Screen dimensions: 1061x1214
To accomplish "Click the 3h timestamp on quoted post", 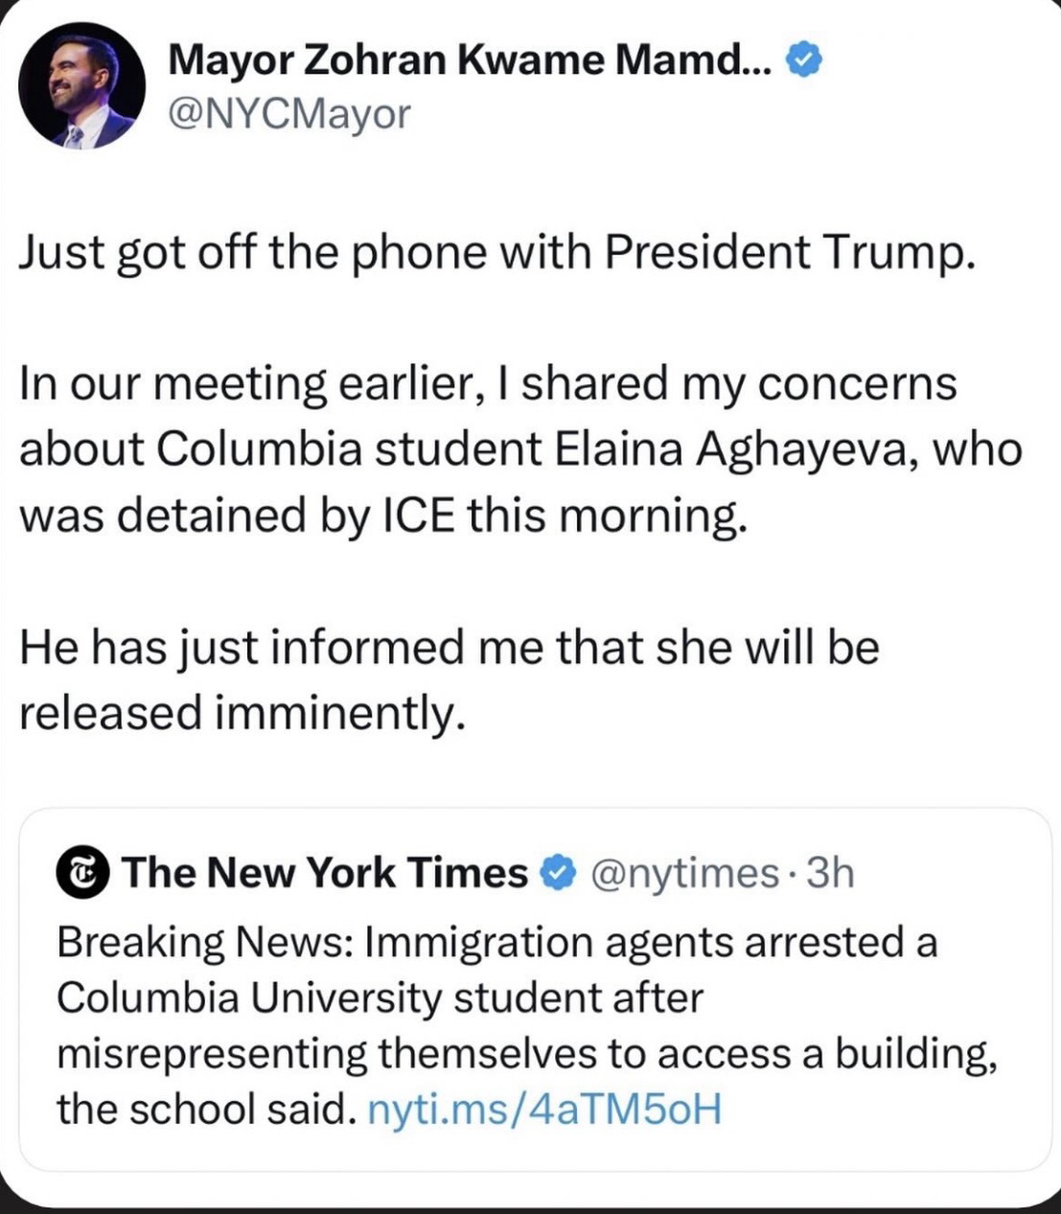I will click(x=831, y=874).
